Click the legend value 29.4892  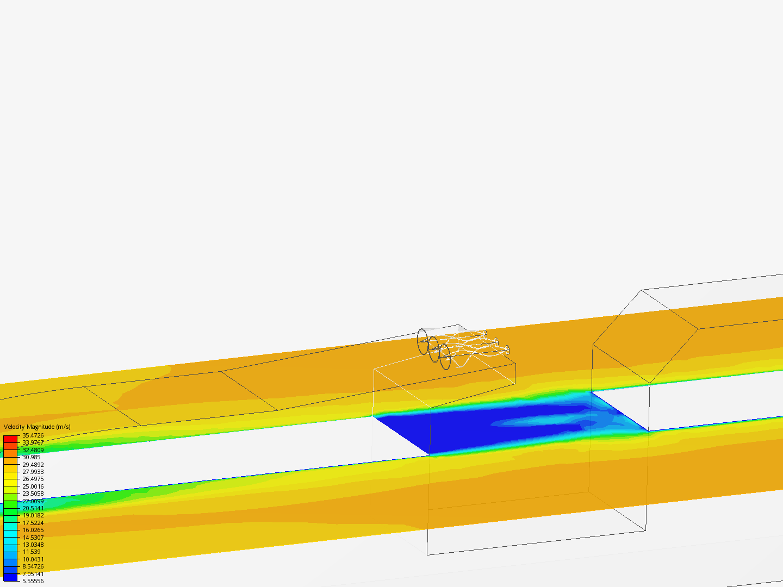tap(33, 465)
